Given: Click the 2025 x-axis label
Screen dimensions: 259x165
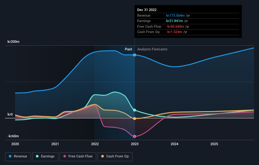Looking at the screenshot, I should 214,144.
